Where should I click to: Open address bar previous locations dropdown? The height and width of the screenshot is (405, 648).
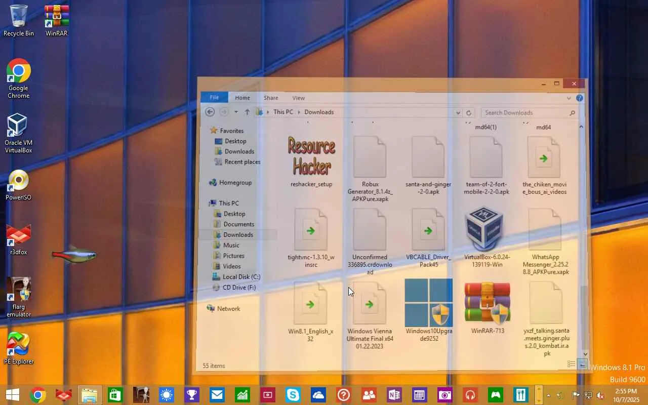458,113
